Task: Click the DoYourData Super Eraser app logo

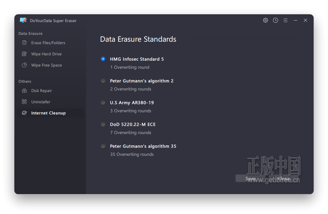Action: click(x=23, y=20)
